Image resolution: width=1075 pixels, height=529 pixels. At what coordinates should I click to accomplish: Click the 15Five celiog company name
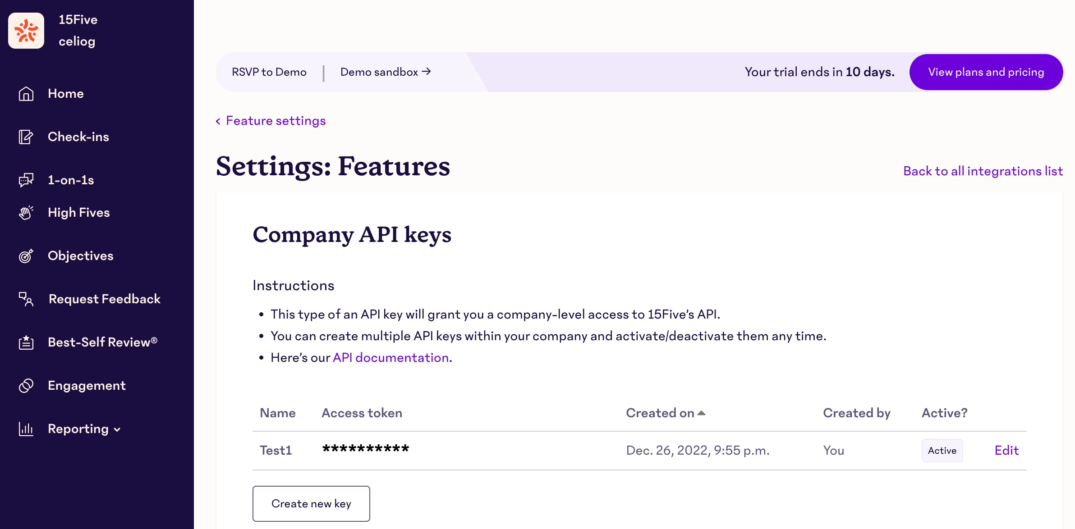[x=78, y=31]
